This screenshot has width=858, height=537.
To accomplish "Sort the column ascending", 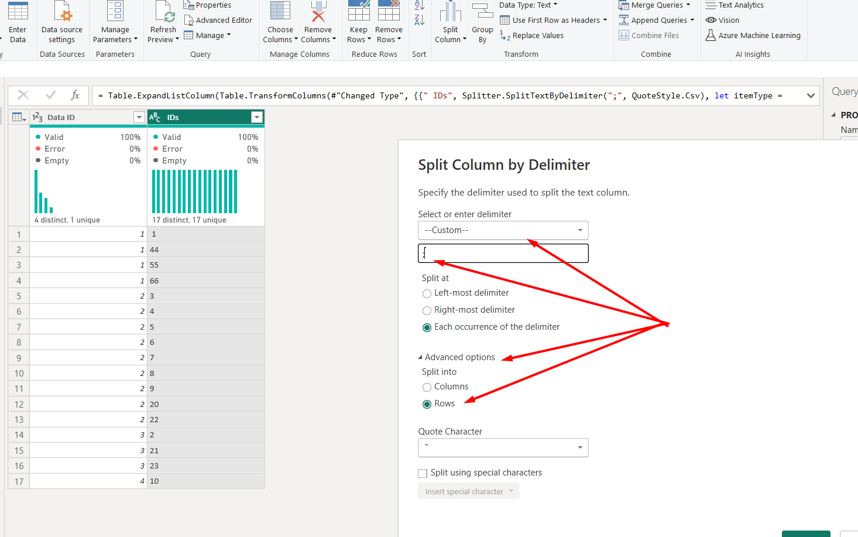I will (420, 5).
